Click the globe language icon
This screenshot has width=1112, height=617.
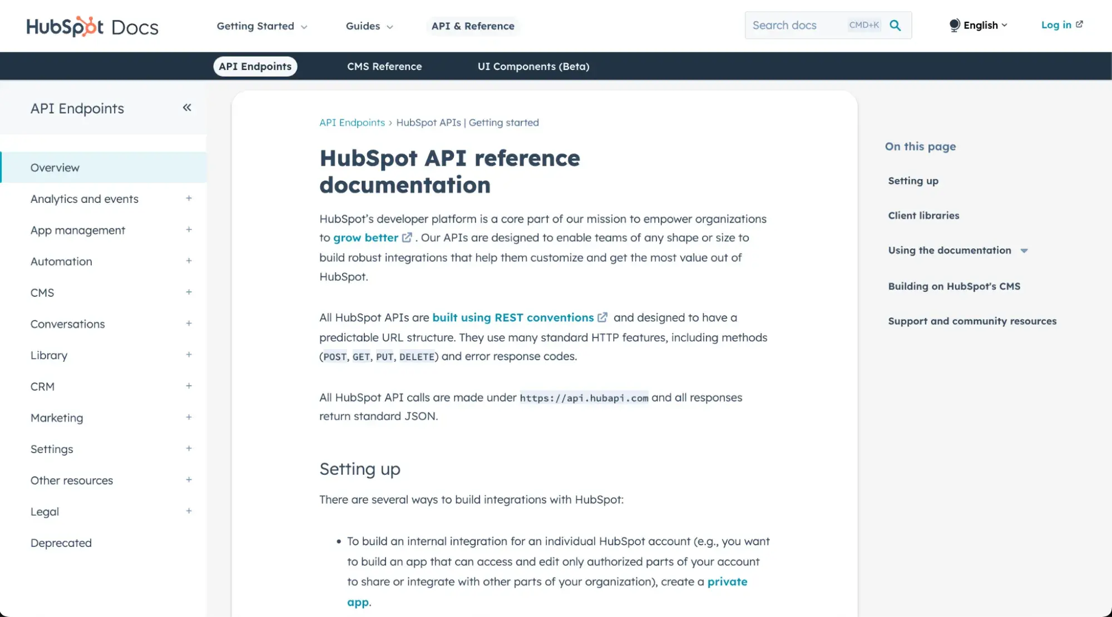point(955,25)
